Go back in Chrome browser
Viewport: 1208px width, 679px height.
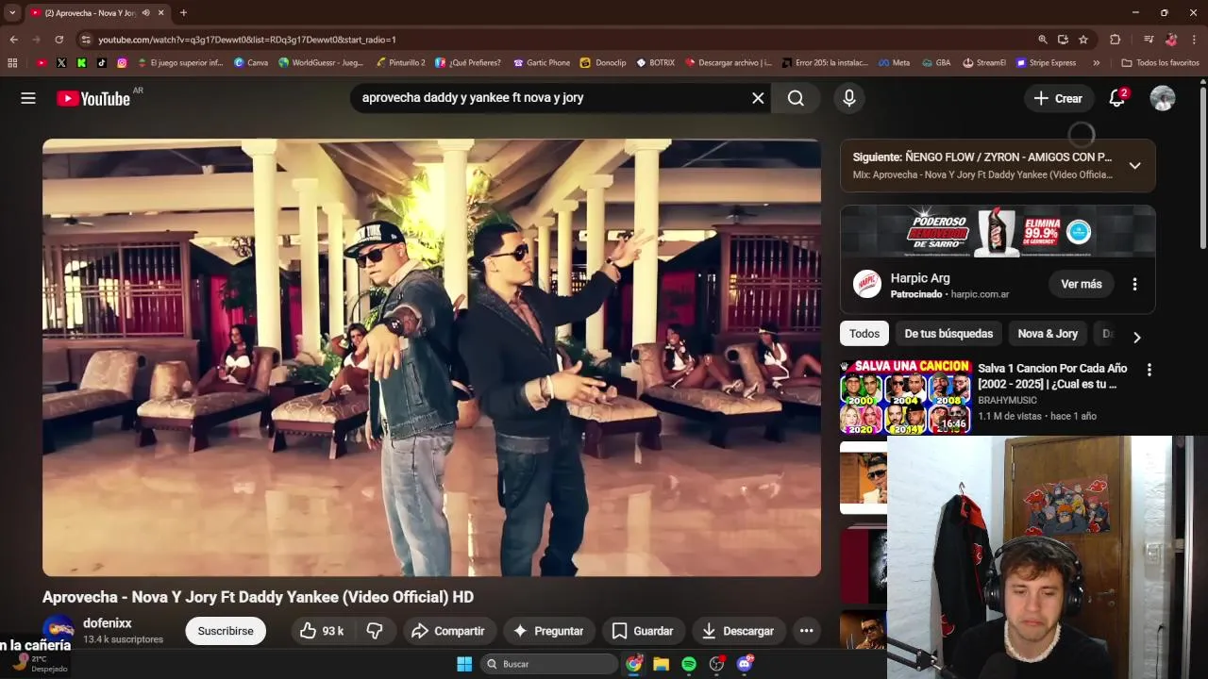click(13, 40)
